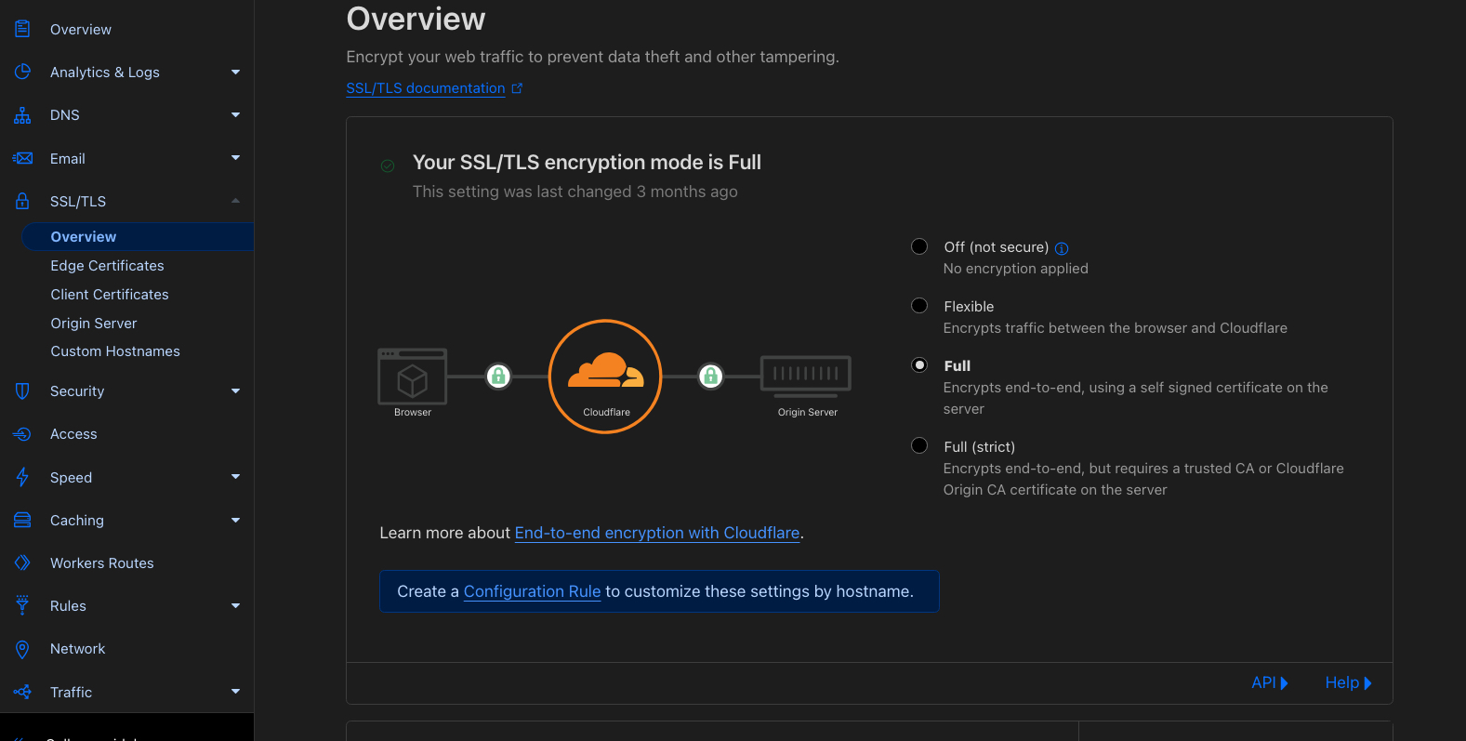Click the Network location pin icon
This screenshot has width=1466, height=741.
22,649
